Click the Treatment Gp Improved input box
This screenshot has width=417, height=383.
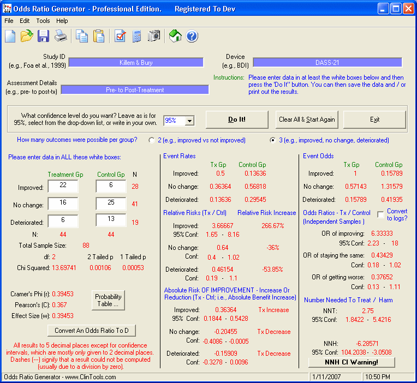(63, 187)
